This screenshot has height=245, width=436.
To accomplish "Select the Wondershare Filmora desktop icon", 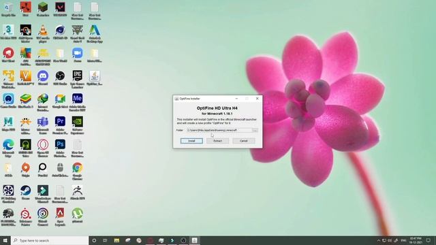I will 43,194.
